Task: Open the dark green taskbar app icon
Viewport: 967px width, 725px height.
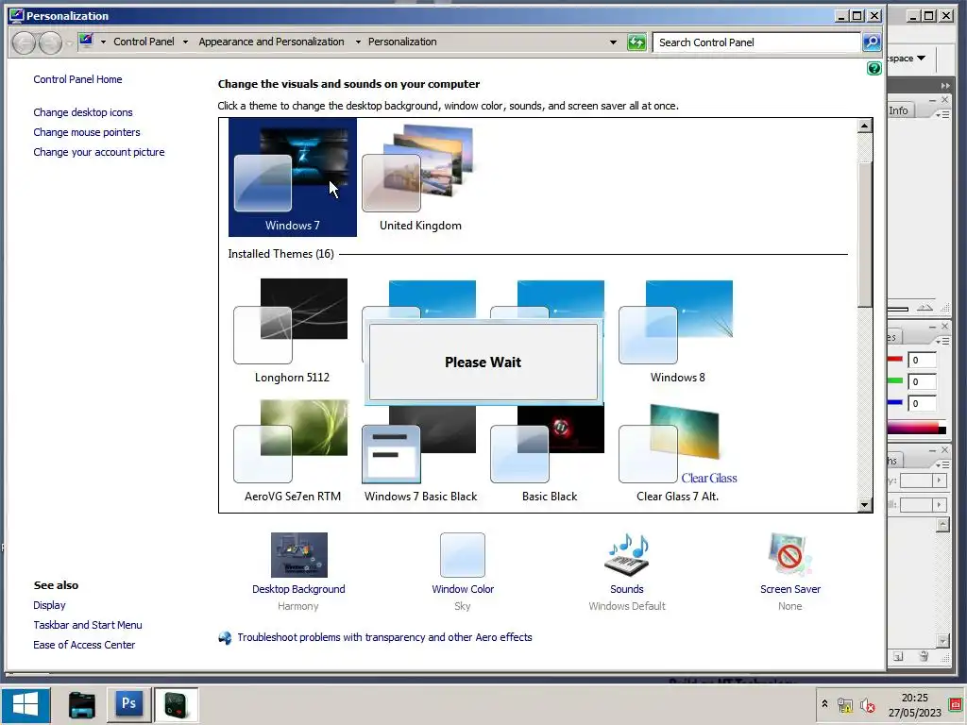Action: coord(176,704)
